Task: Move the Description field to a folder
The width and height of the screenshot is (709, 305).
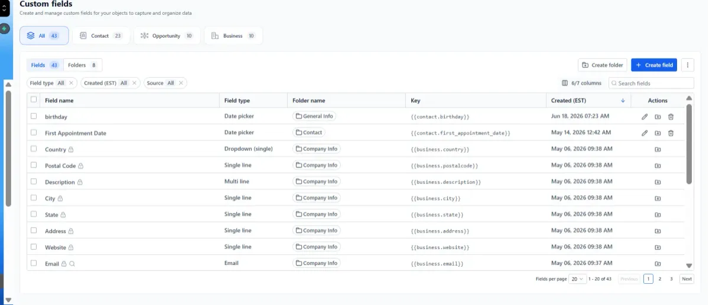Action: (x=658, y=182)
